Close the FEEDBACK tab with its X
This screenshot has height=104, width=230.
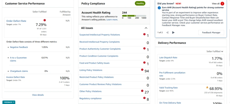pyautogui.click(x=14, y=102)
